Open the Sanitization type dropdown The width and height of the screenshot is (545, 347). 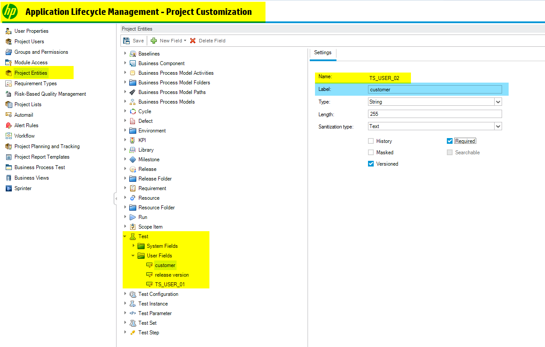pos(499,126)
